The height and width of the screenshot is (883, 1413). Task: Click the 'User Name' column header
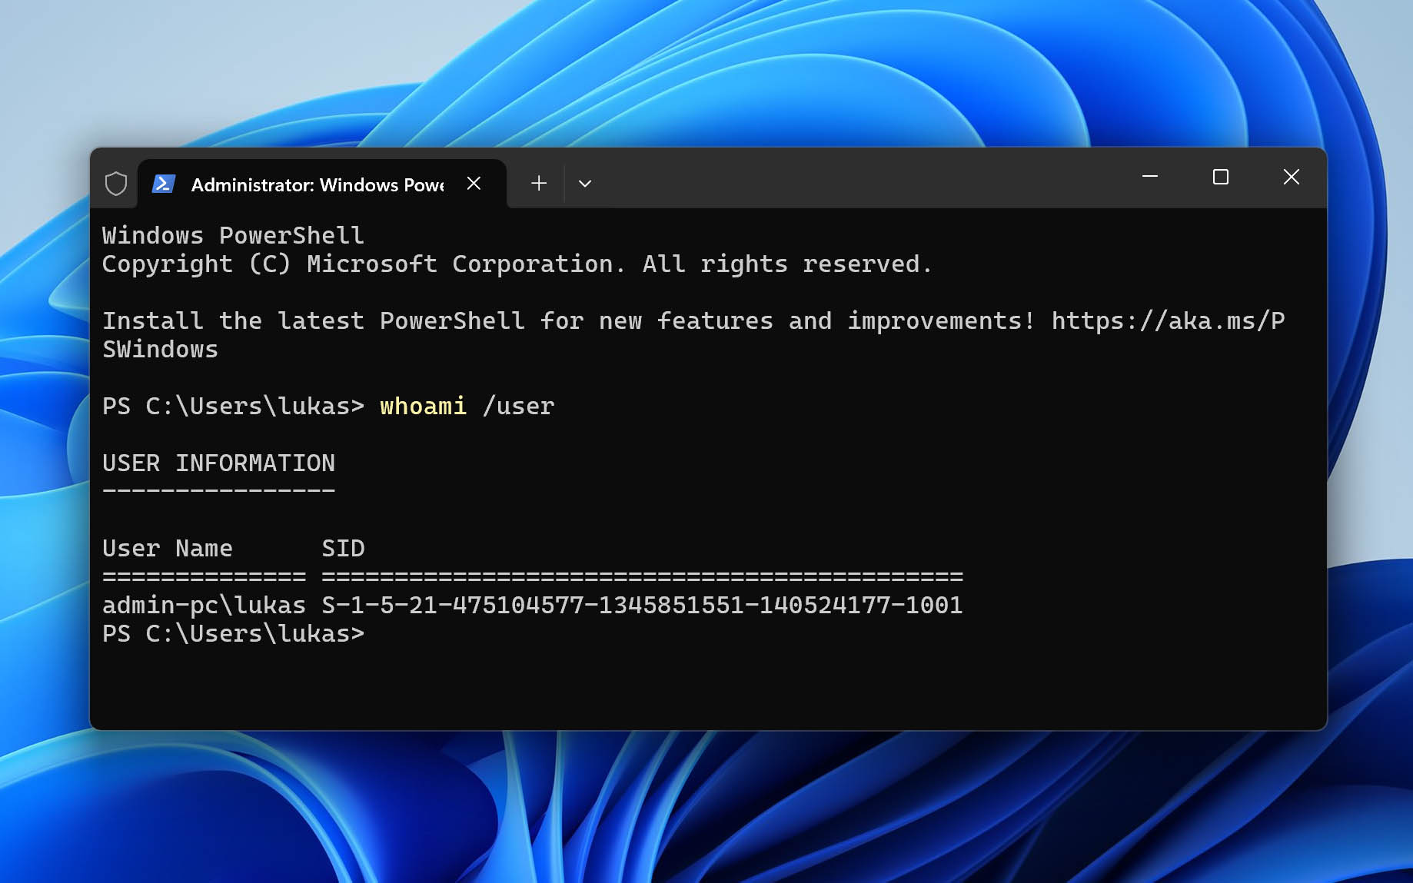coord(168,548)
